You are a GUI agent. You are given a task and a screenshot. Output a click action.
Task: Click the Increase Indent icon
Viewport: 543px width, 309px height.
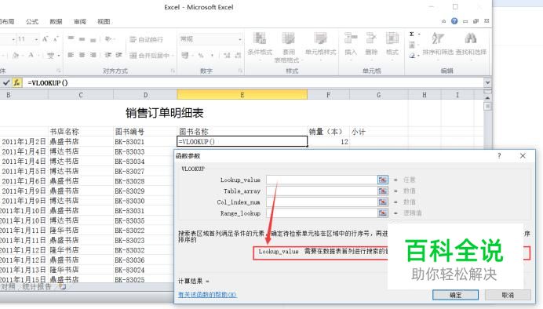click(x=118, y=55)
